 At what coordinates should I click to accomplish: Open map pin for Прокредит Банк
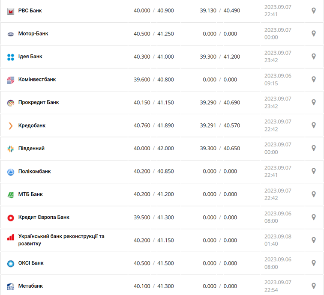[313, 103]
